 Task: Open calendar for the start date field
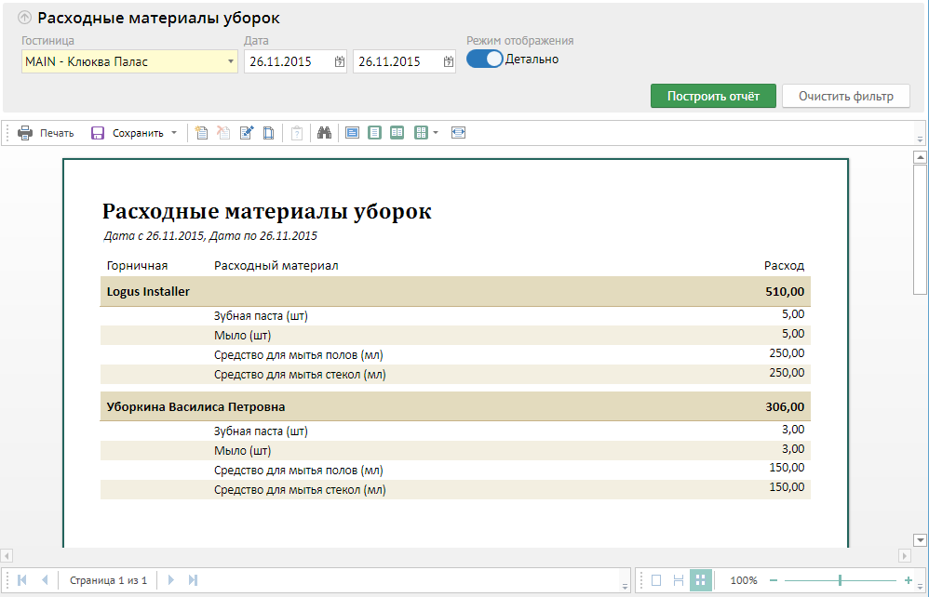pos(339,62)
